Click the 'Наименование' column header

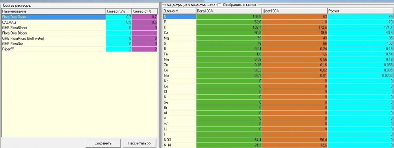click(53, 11)
